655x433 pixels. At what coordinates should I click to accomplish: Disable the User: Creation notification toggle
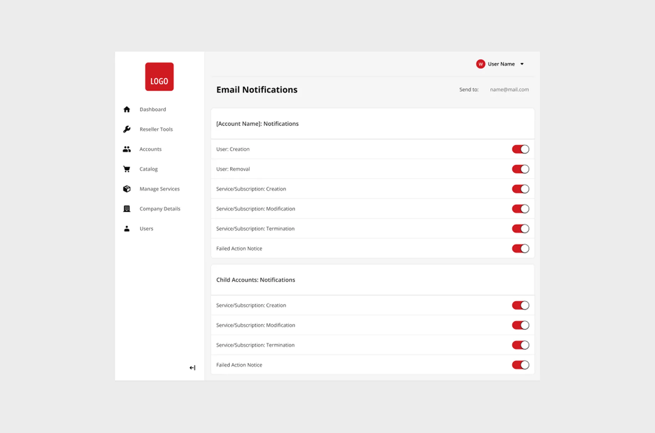520,149
